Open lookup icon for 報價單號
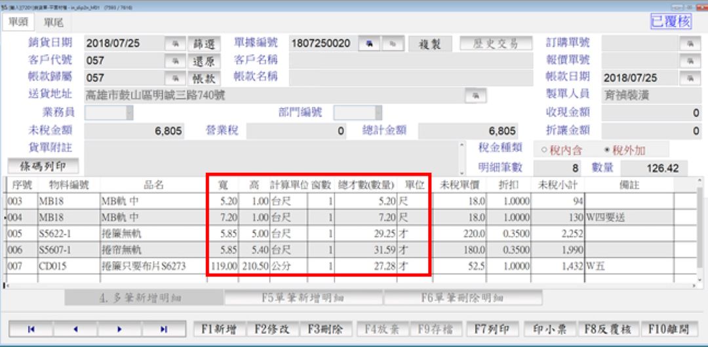This screenshot has height=347, width=708. pyautogui.click(x=690, y=60)
